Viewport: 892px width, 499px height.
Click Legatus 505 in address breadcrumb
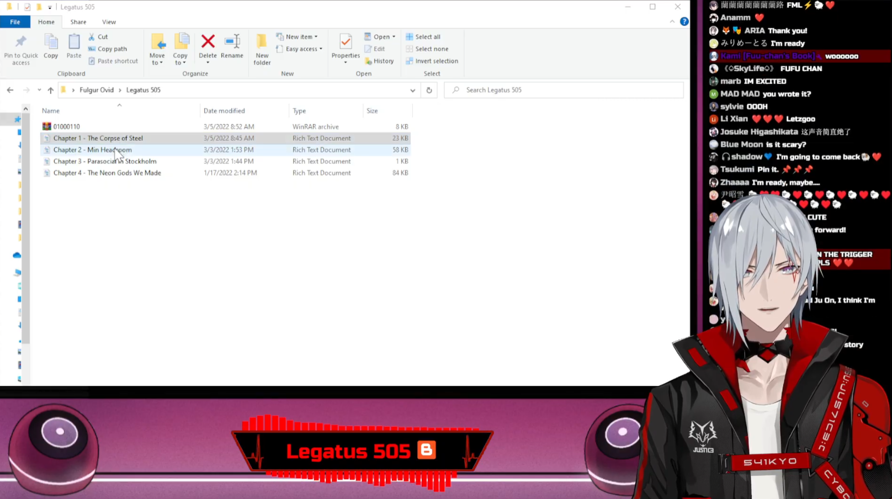[144, 90]
